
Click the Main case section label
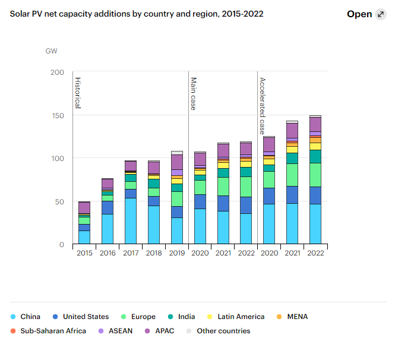[x=194, y=94]
